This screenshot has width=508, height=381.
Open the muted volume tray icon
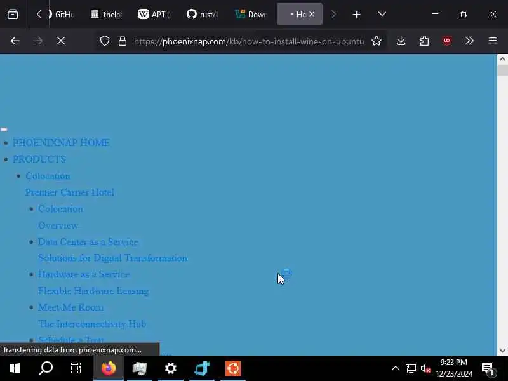[425, 368]
